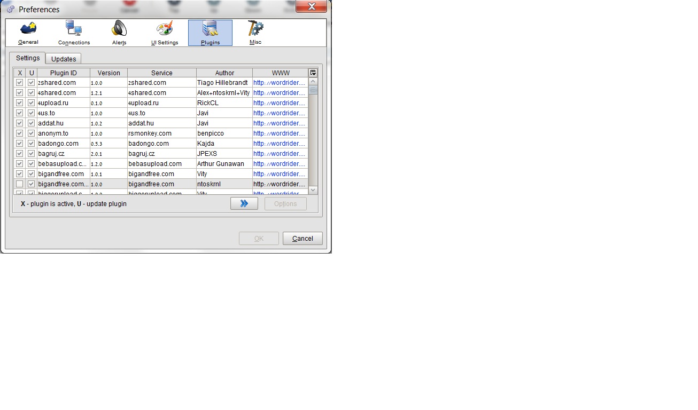The height and width of the screenshot is (410, 698).
Task: Open the table column chooser icon
Action: pyautogui.click(x=313, y=73)
